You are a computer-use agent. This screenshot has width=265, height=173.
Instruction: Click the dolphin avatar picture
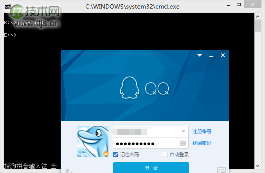[x=93, y=141]
